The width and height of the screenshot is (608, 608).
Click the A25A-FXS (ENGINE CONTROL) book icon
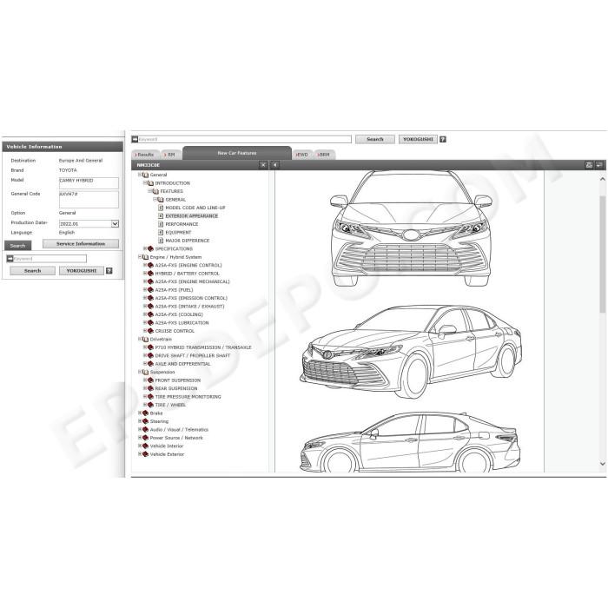[x=150, y=265]
